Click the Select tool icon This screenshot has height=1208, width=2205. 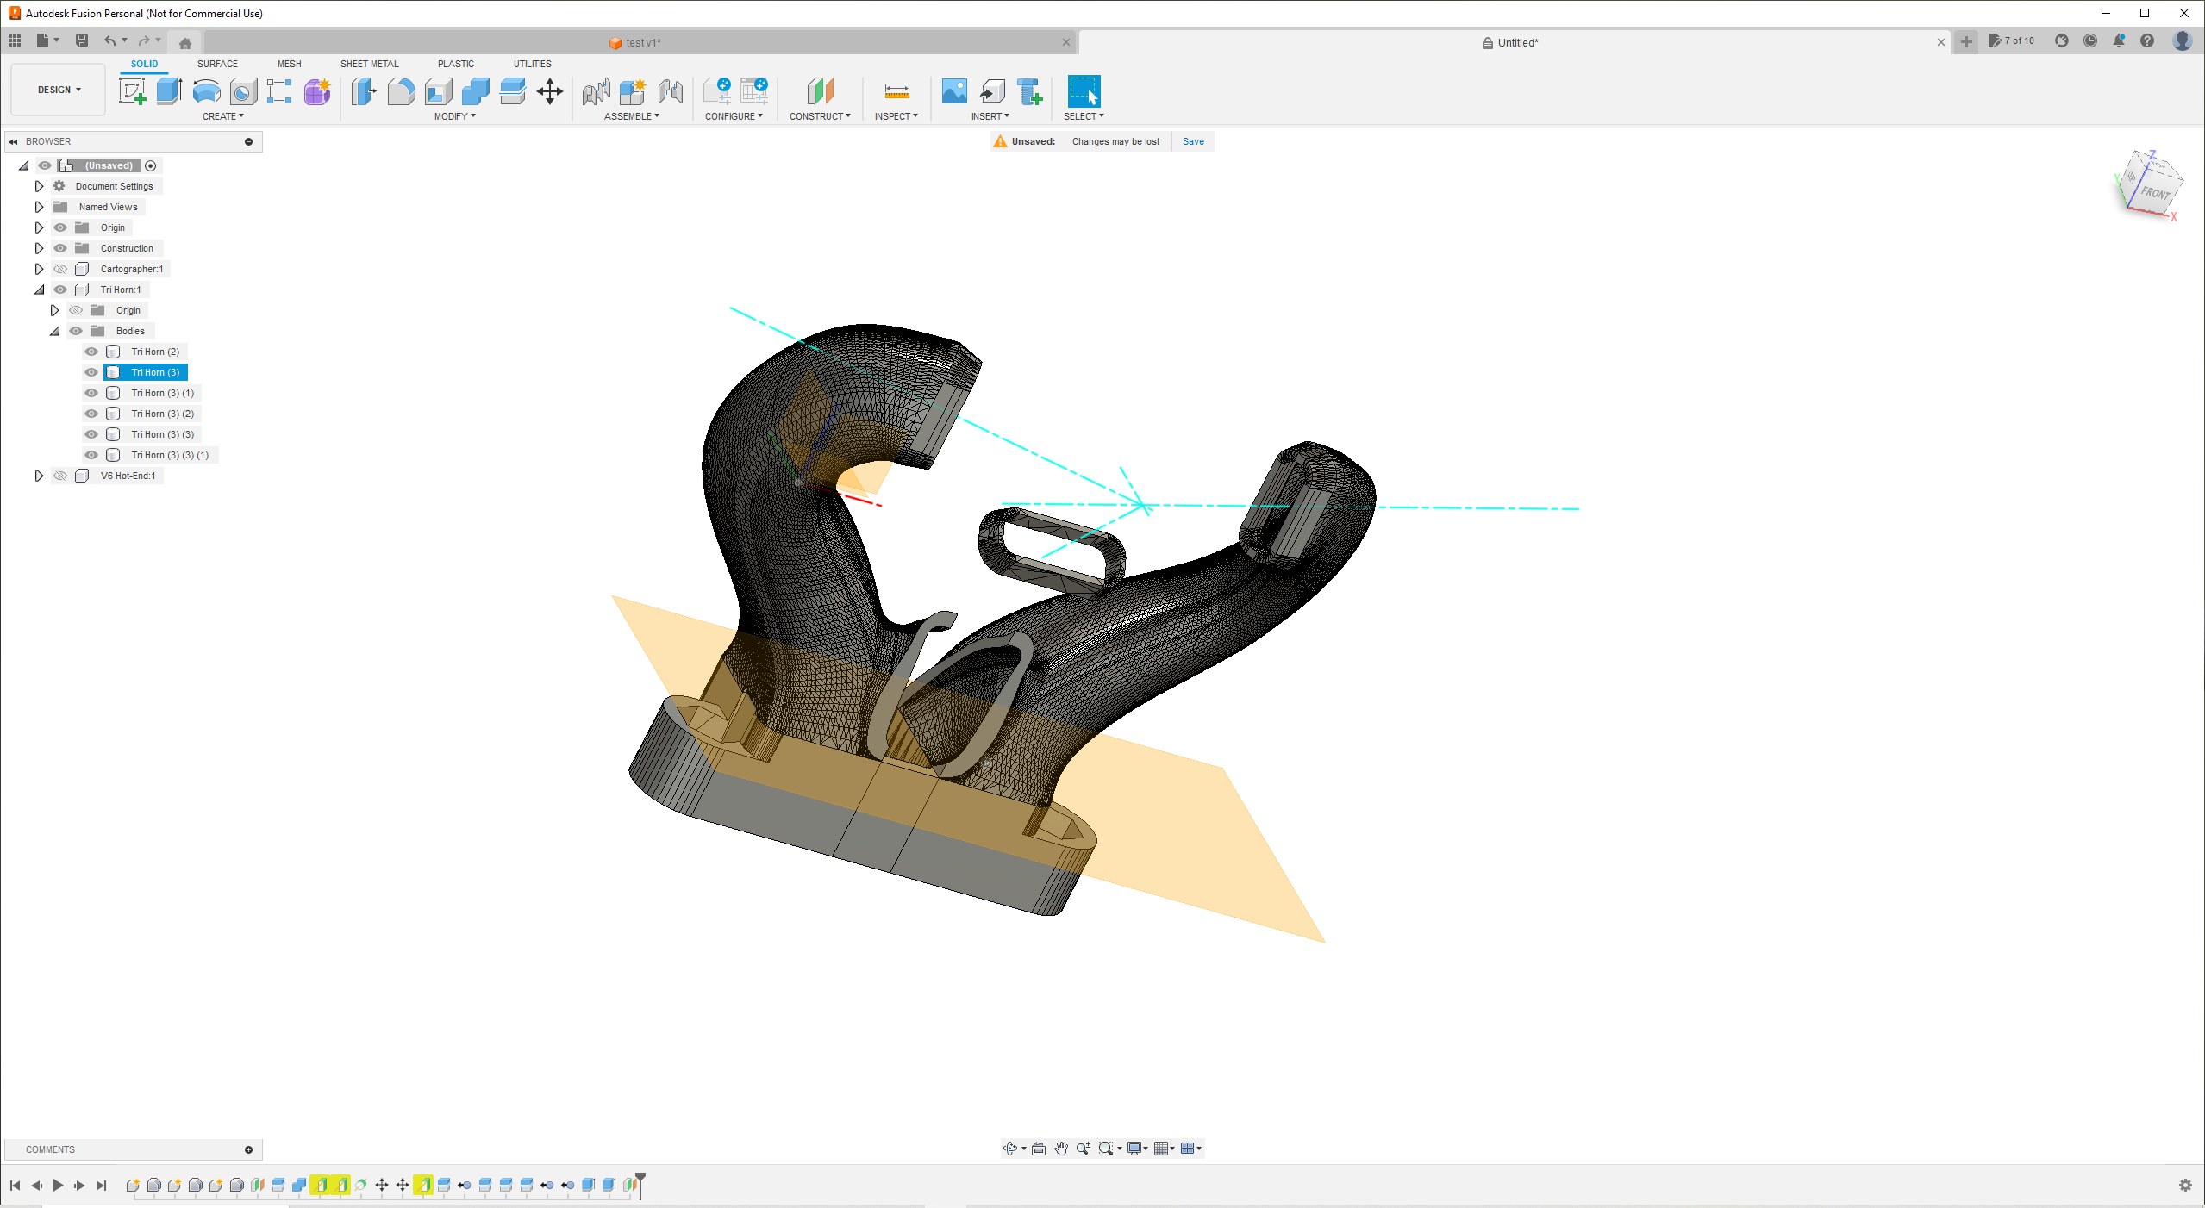(x=1084, y=91)
